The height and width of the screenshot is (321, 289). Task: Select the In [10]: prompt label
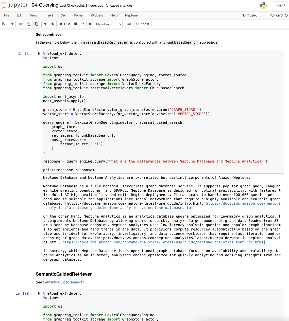coord(24,293)
